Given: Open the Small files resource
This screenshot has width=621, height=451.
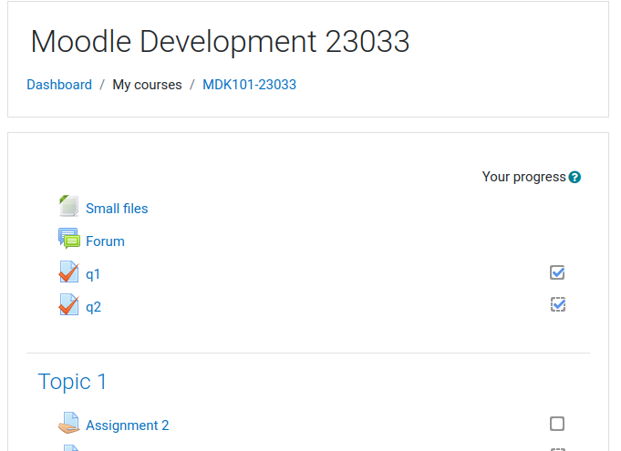Looking at the screenshot, I should tap(117, 209).
